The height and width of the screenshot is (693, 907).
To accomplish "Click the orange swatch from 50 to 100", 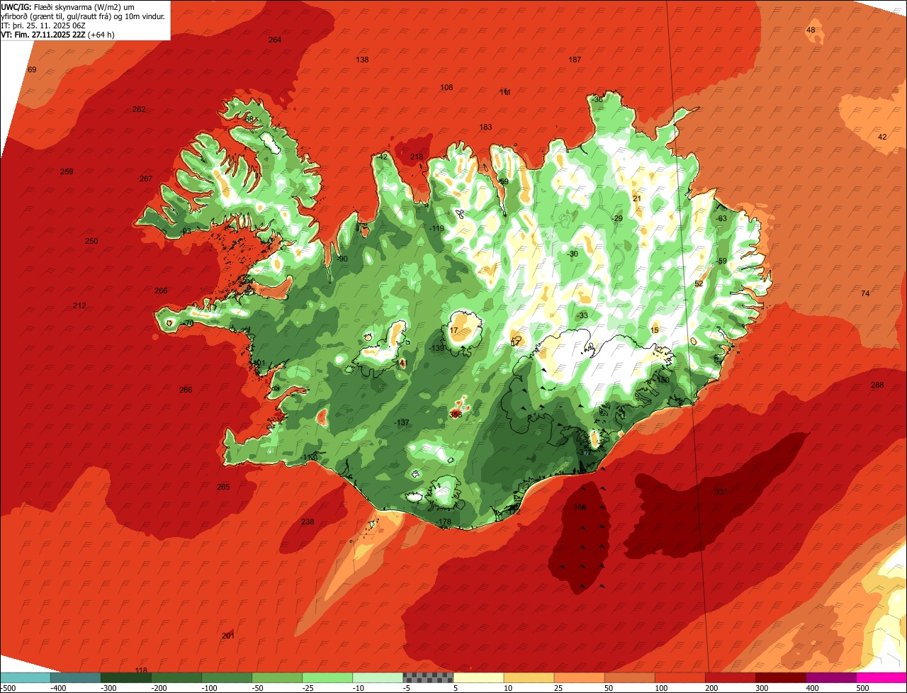I will [629, 677].
